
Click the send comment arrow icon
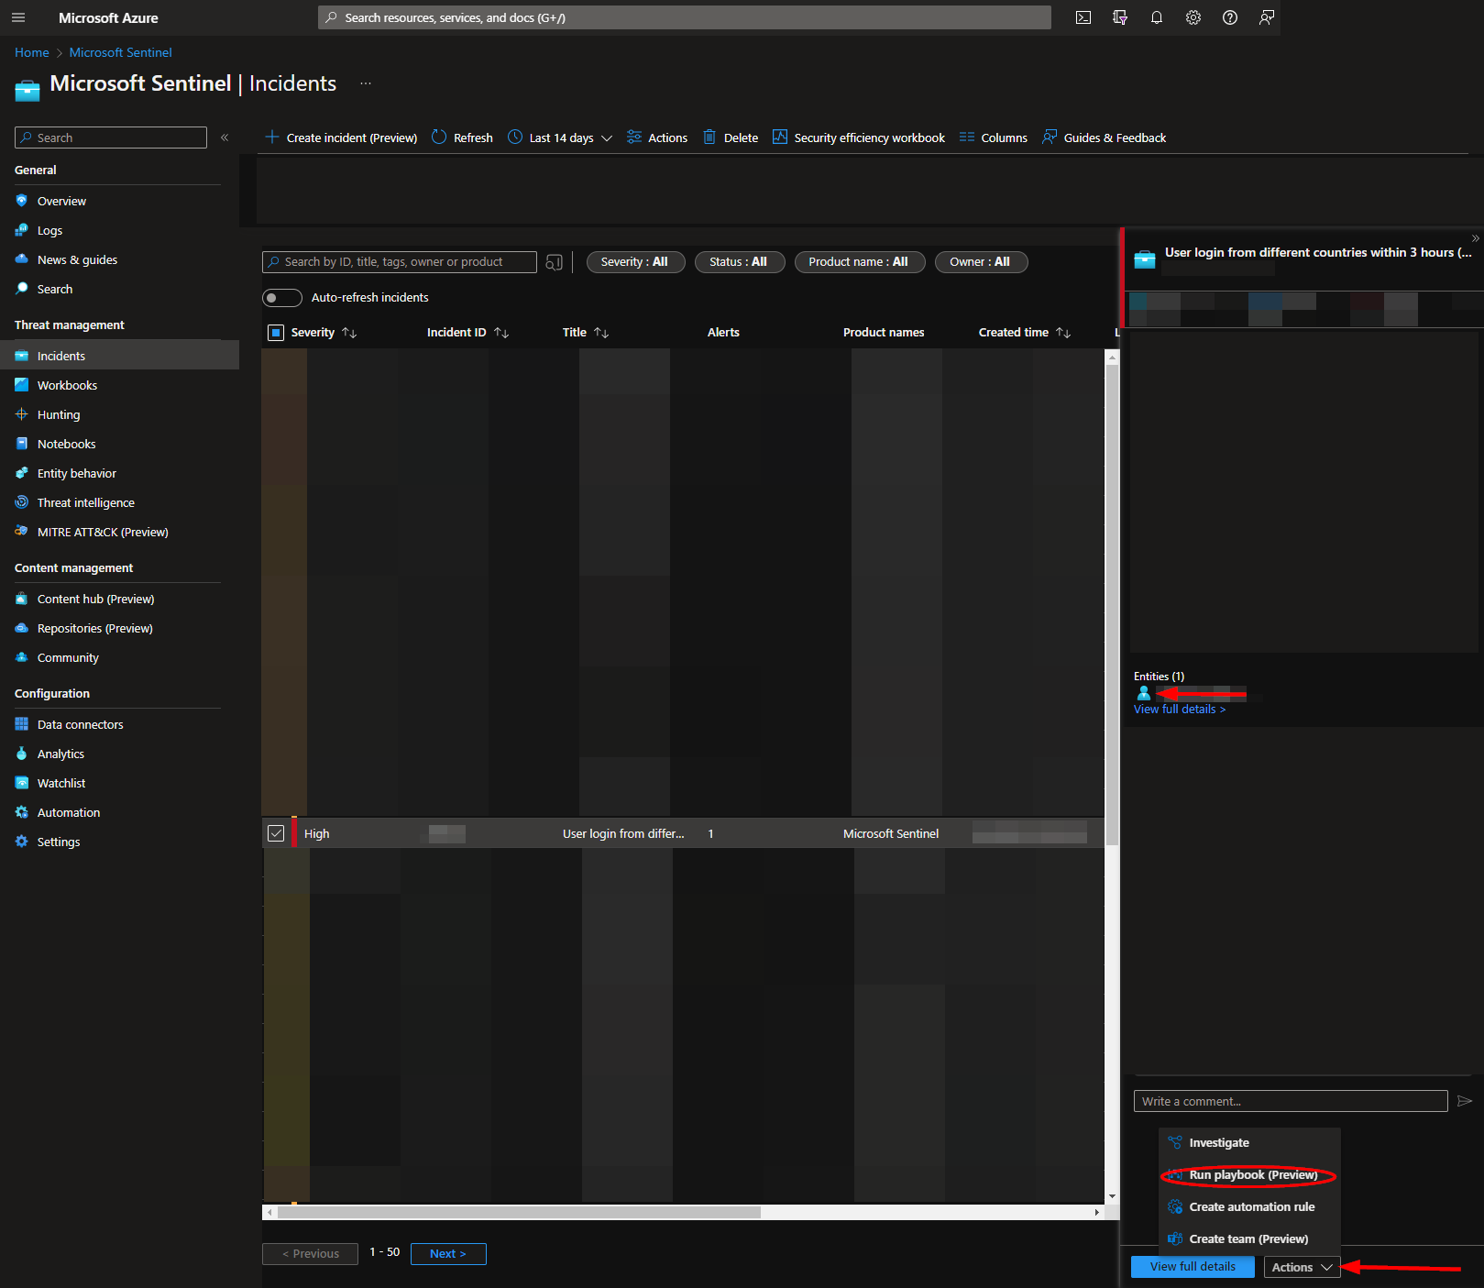1465,1101
